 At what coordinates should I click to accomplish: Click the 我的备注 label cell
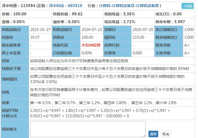[x=15, y=129]
